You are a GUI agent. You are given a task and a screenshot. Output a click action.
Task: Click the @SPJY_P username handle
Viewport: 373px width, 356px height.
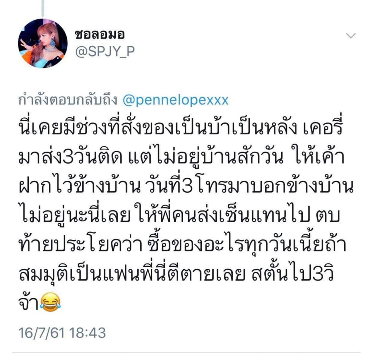(x=105, y=51)
